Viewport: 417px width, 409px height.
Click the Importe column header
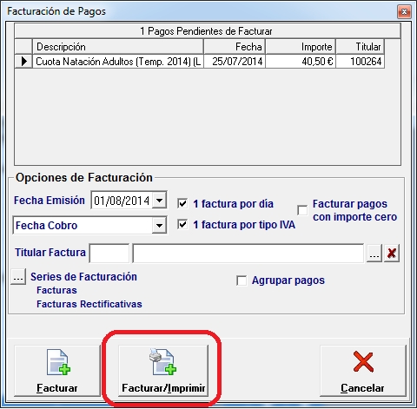click(x=301, y=47)
